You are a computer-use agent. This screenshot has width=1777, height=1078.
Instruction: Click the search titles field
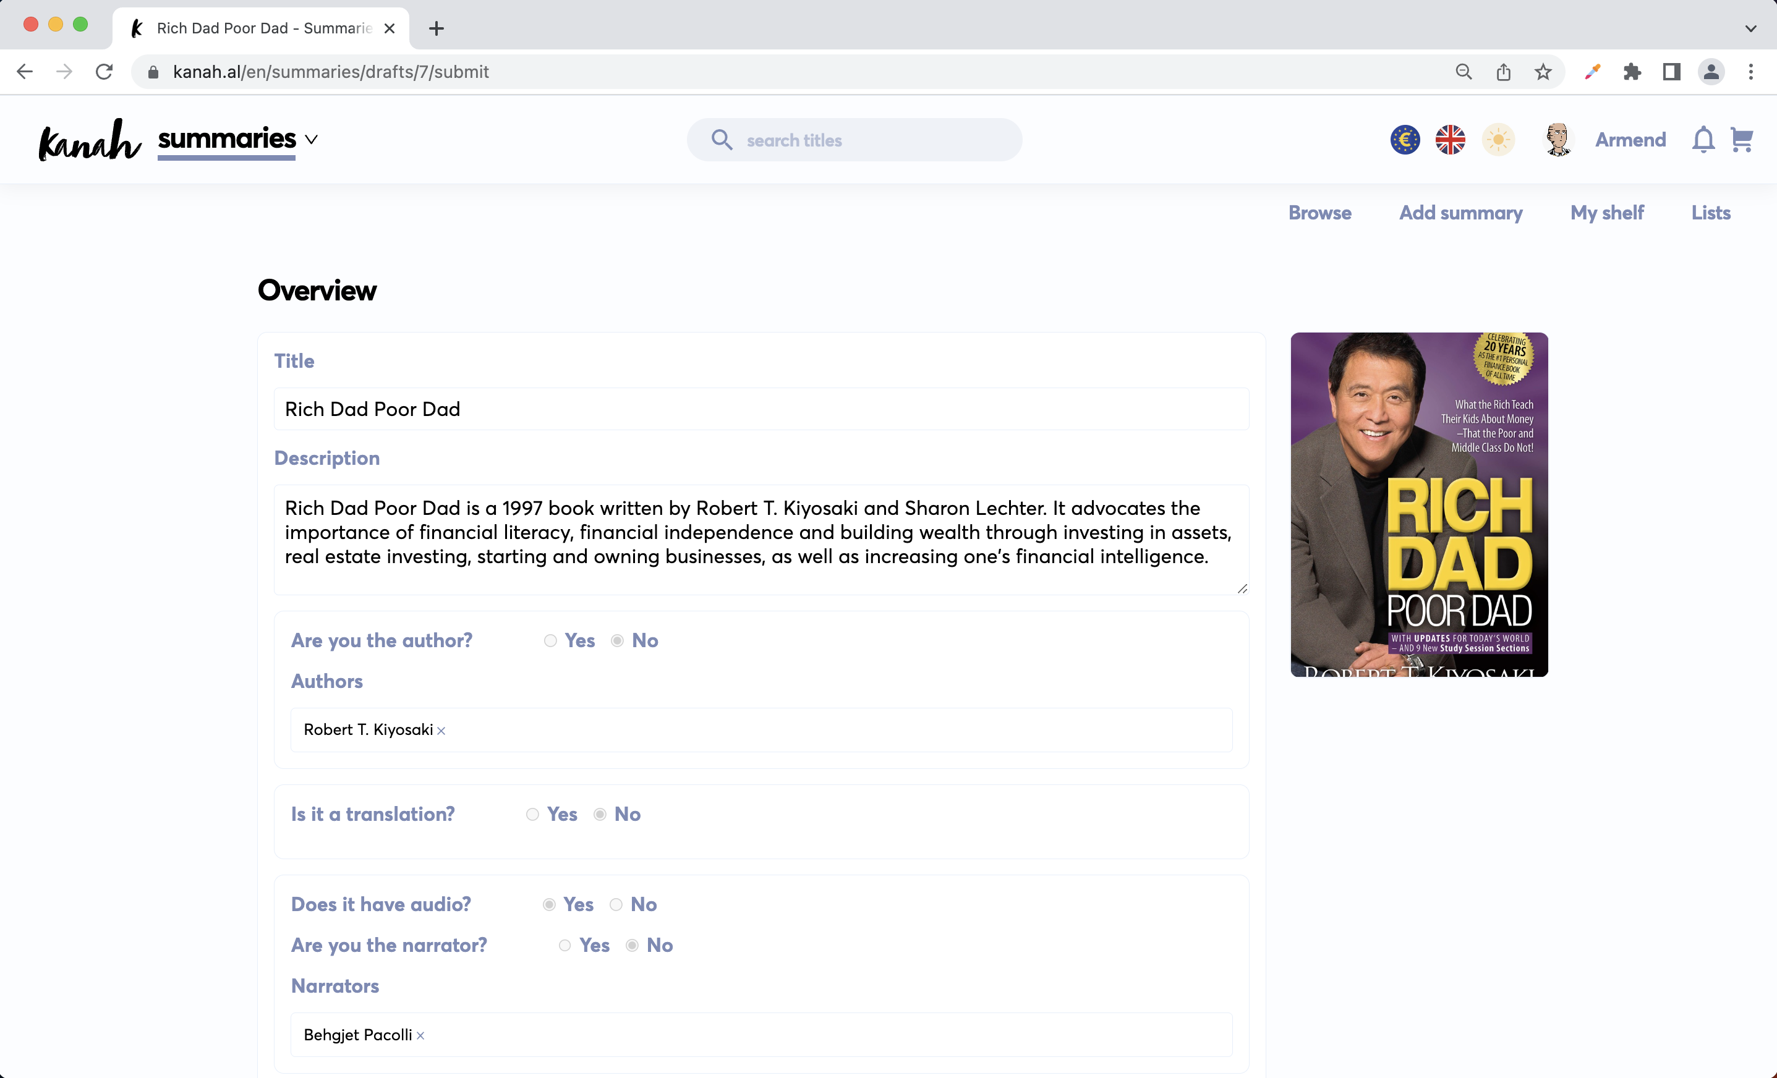point(854,140)
